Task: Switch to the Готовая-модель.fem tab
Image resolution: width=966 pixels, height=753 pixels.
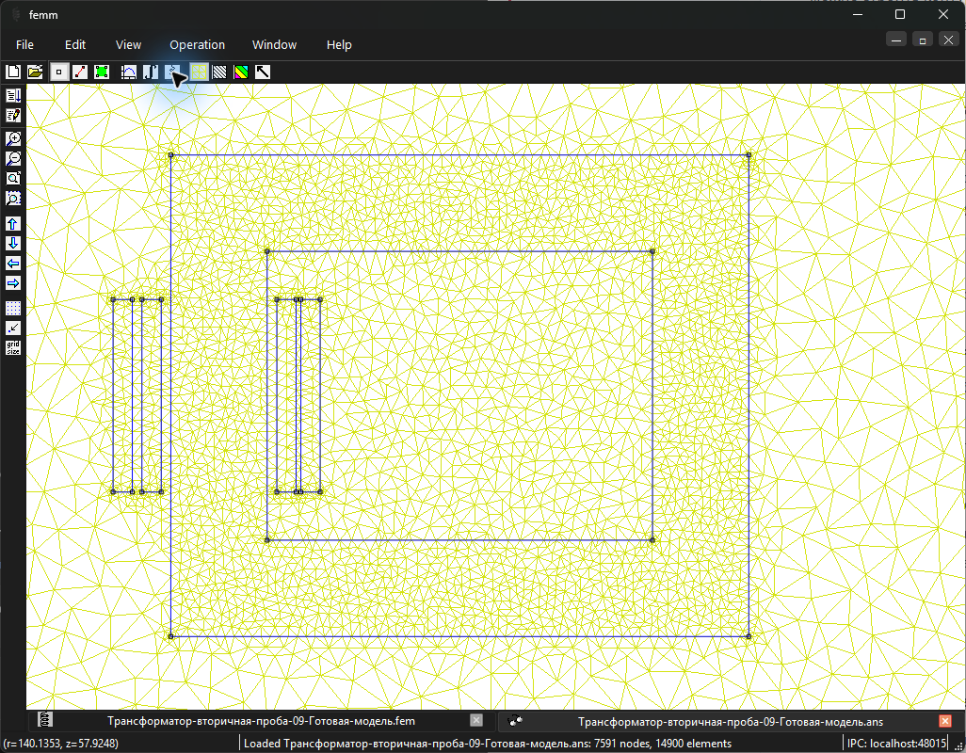Action: coord(261,720)
